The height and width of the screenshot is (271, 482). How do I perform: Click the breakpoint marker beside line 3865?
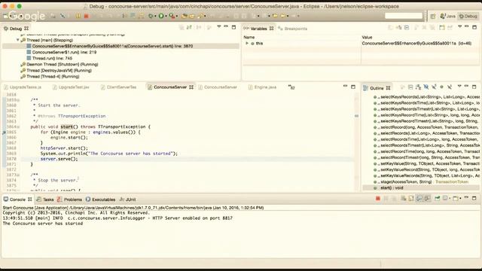(x=4, y=132)
